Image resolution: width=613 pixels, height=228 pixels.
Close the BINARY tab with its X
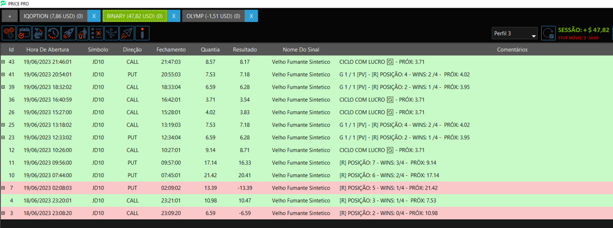click(x=173, y=16)
